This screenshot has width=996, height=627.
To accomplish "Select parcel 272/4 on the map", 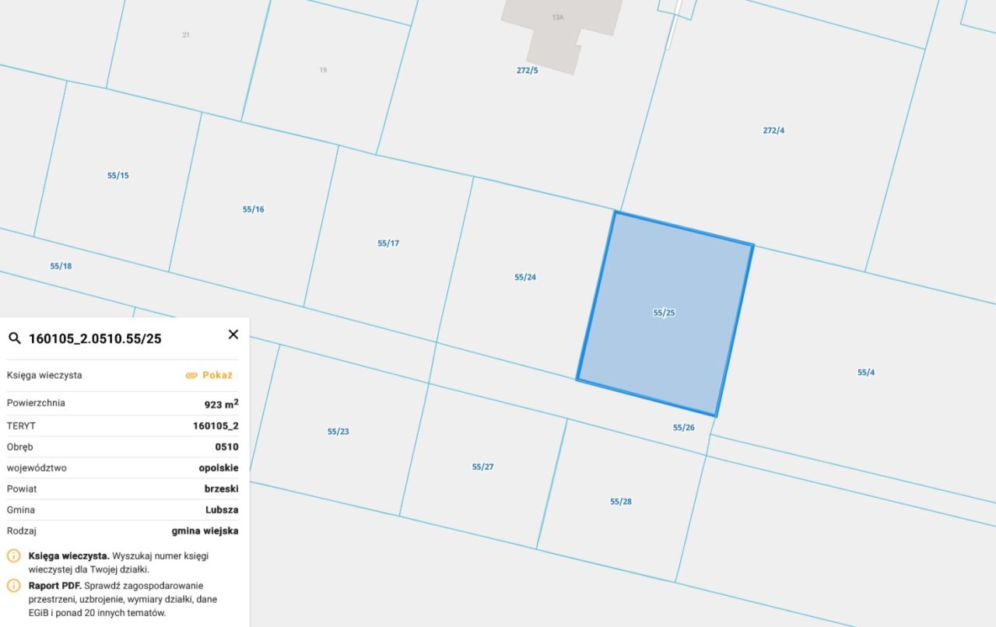I will point(773,131).
